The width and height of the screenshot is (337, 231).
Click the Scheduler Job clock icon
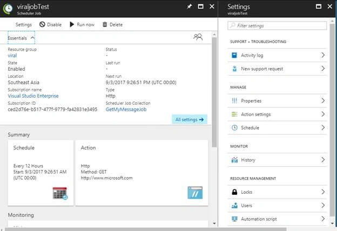coord(8,9)
